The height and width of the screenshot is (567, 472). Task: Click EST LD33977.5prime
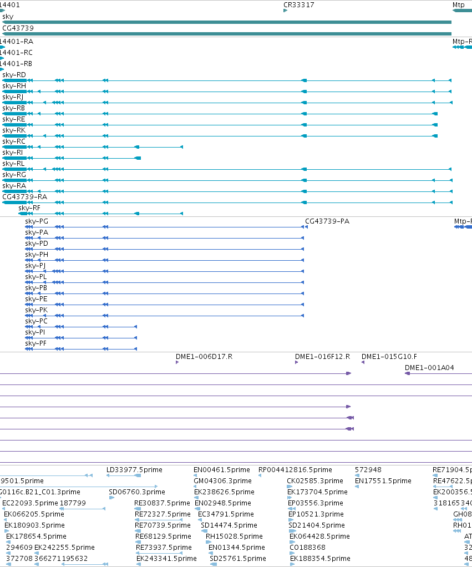(134, 470)
